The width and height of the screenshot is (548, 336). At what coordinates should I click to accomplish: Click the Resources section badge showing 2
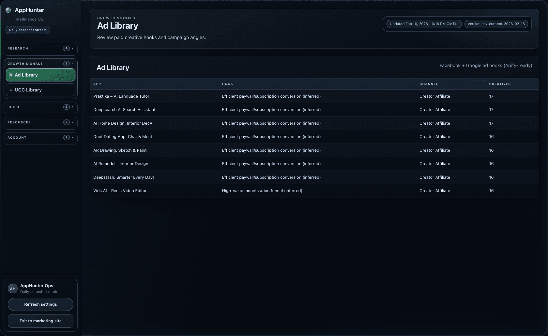[x=67, y=122]
